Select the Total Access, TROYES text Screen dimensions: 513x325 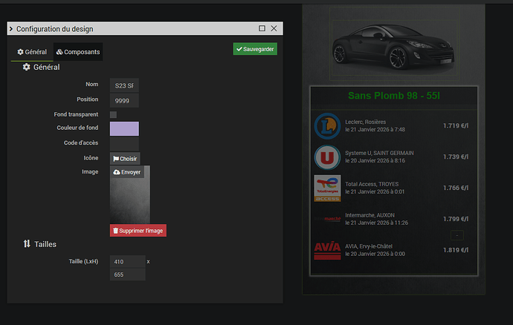click(372, 184)
